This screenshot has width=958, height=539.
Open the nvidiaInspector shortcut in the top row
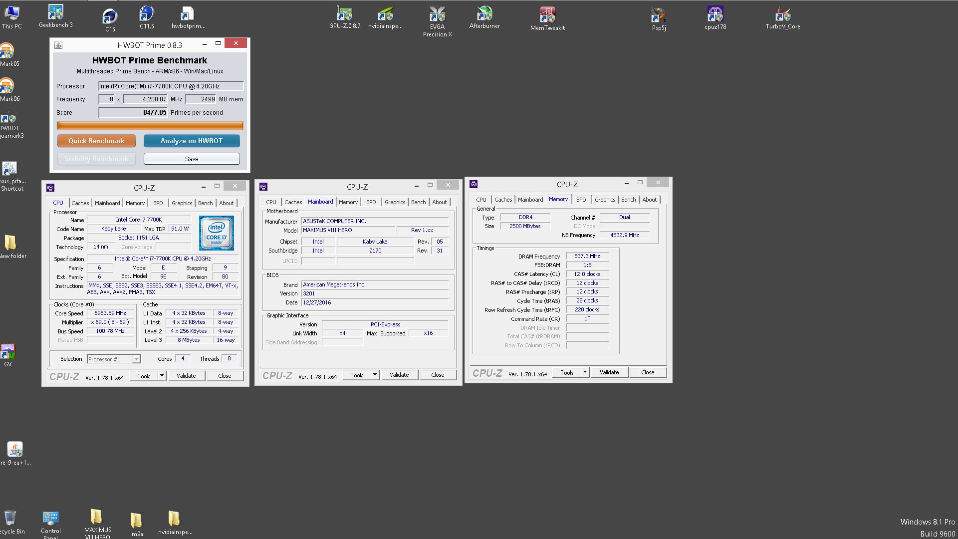point(385,17)
